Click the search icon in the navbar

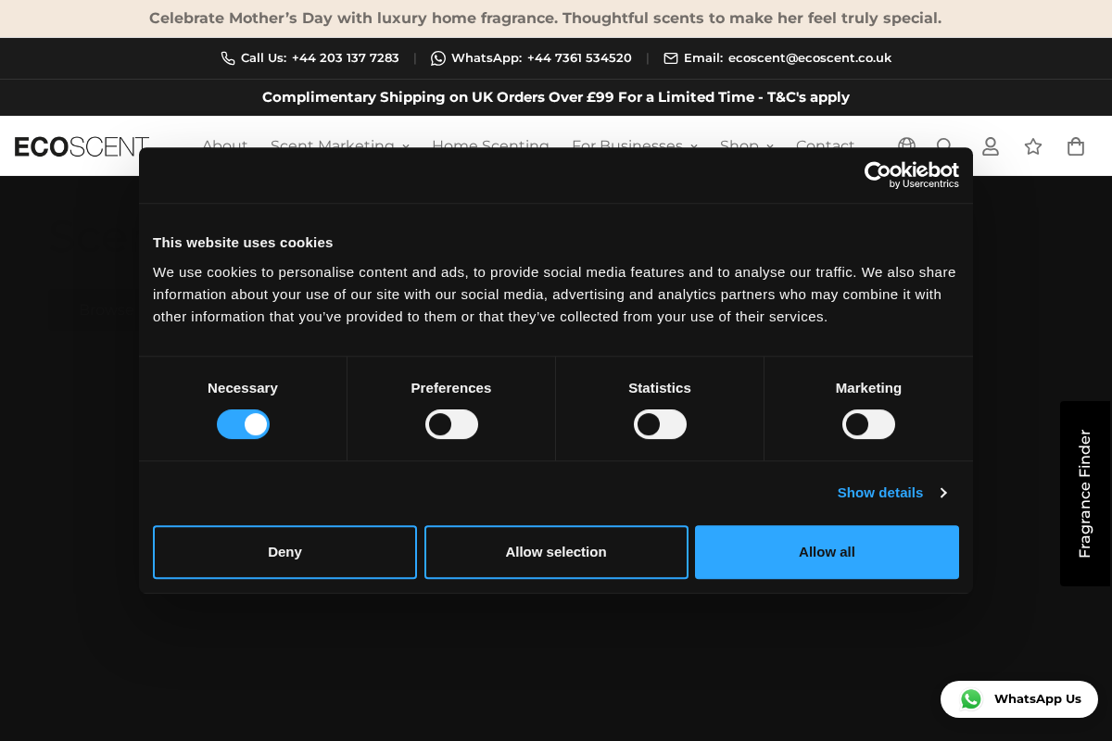click(x=944, y=145)
